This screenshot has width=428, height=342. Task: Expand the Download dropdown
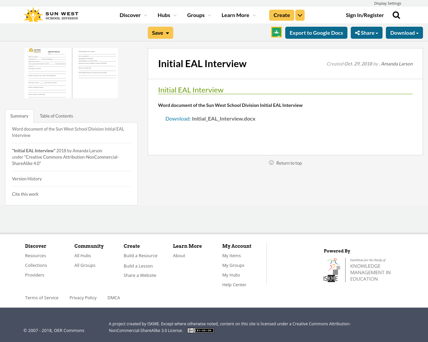coord(404,32)
